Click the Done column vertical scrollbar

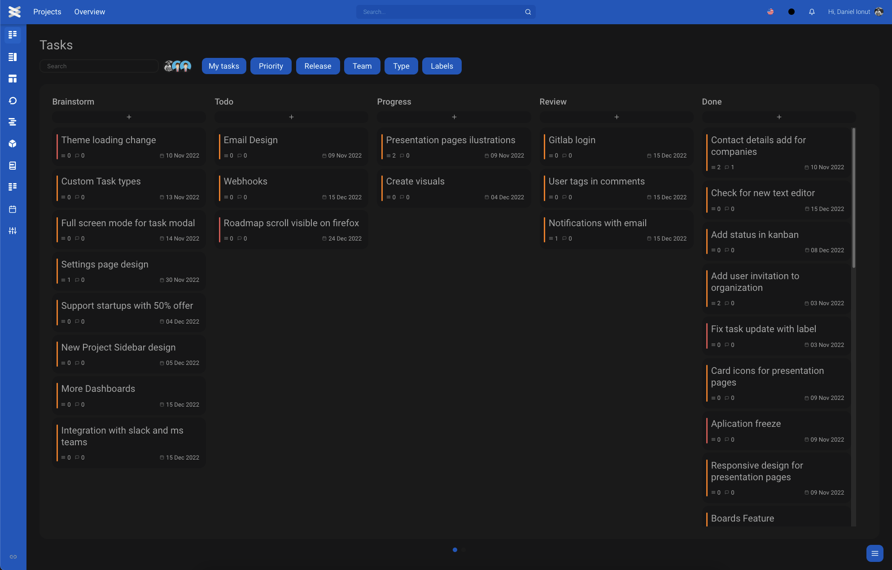click(853, 197)
